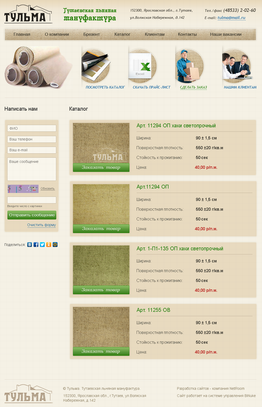Click Отправить сообщение button
The image size is (262, 407).
coord(32,215)
